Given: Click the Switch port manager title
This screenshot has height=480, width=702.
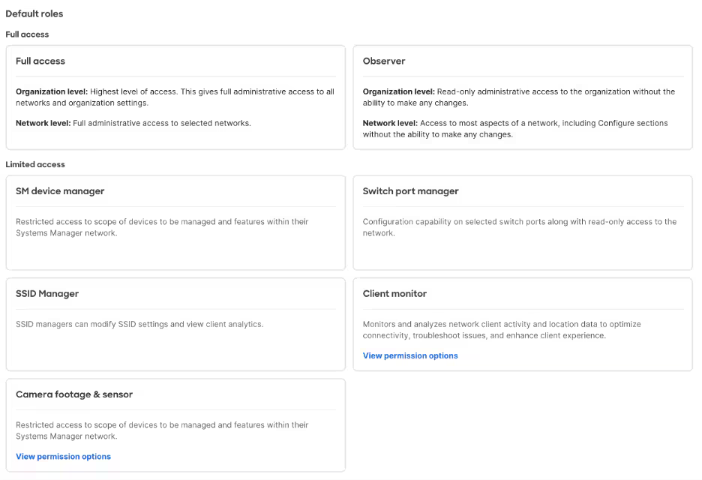Looking at the screenshot, I should tap(410, 191).
